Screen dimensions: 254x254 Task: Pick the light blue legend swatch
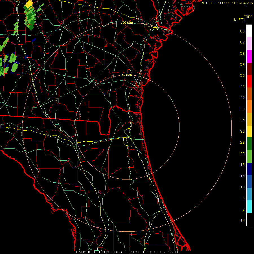[249, 194]
